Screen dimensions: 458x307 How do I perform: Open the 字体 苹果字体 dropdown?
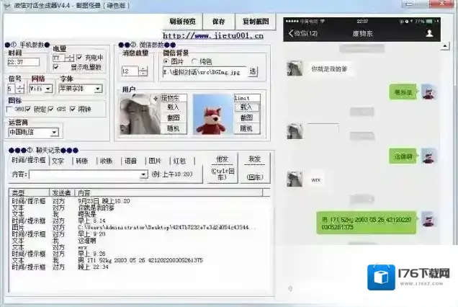coord(98,89)
